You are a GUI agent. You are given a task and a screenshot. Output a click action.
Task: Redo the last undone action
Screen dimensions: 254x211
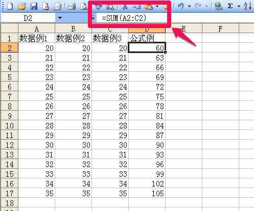[x=198, y=6]
